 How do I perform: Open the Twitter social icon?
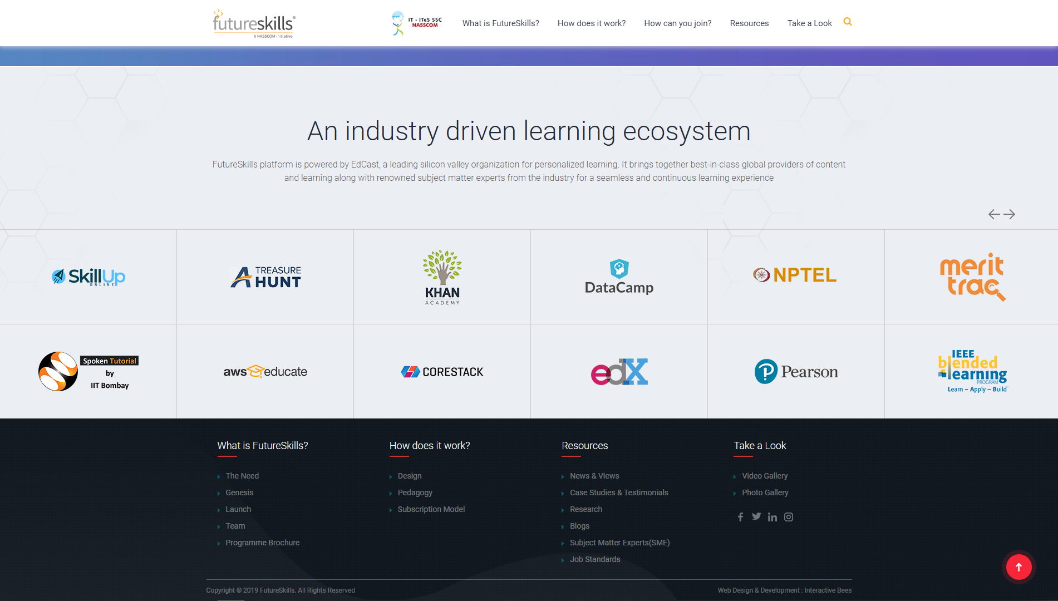[756, 516]
